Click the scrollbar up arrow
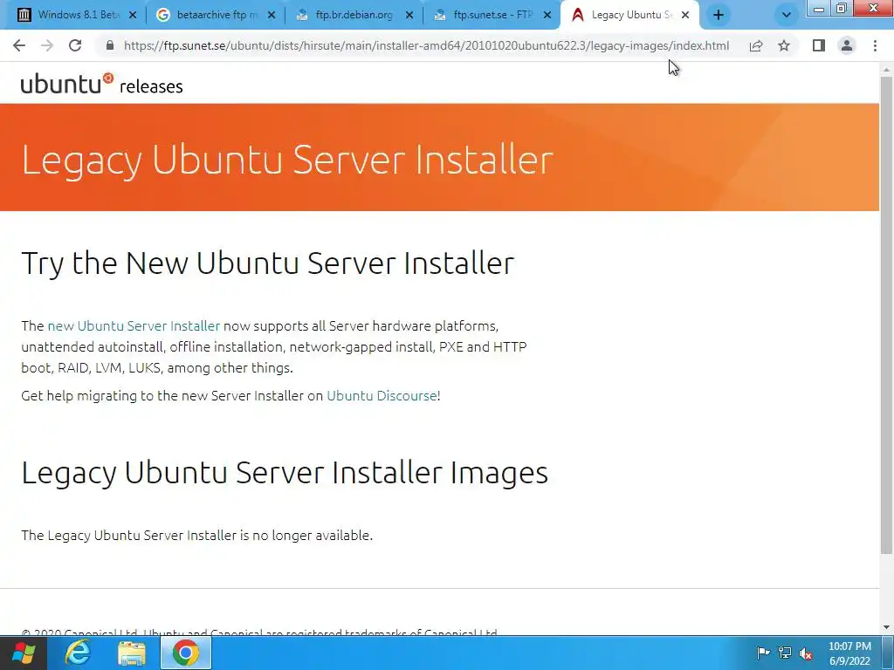This screenshot has width=894, height=670. 887,70
